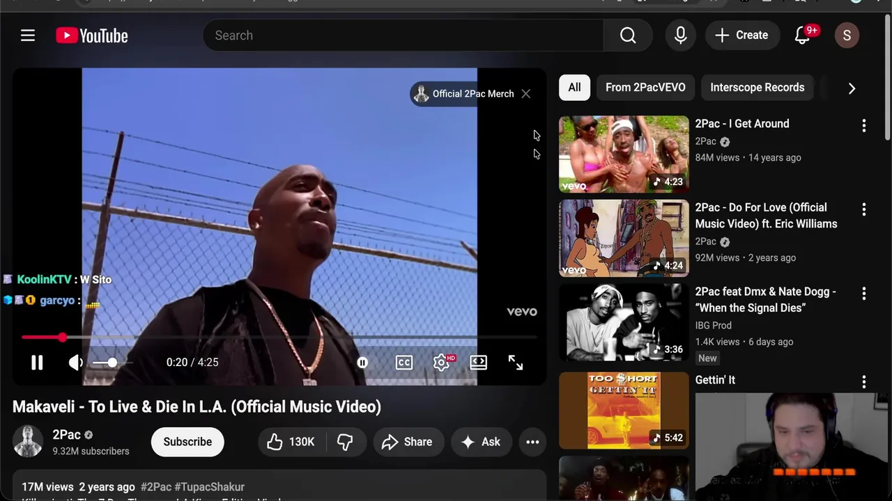892x501 pixels.
Task: Open options for Do For Love video
Action: [864, 209]
